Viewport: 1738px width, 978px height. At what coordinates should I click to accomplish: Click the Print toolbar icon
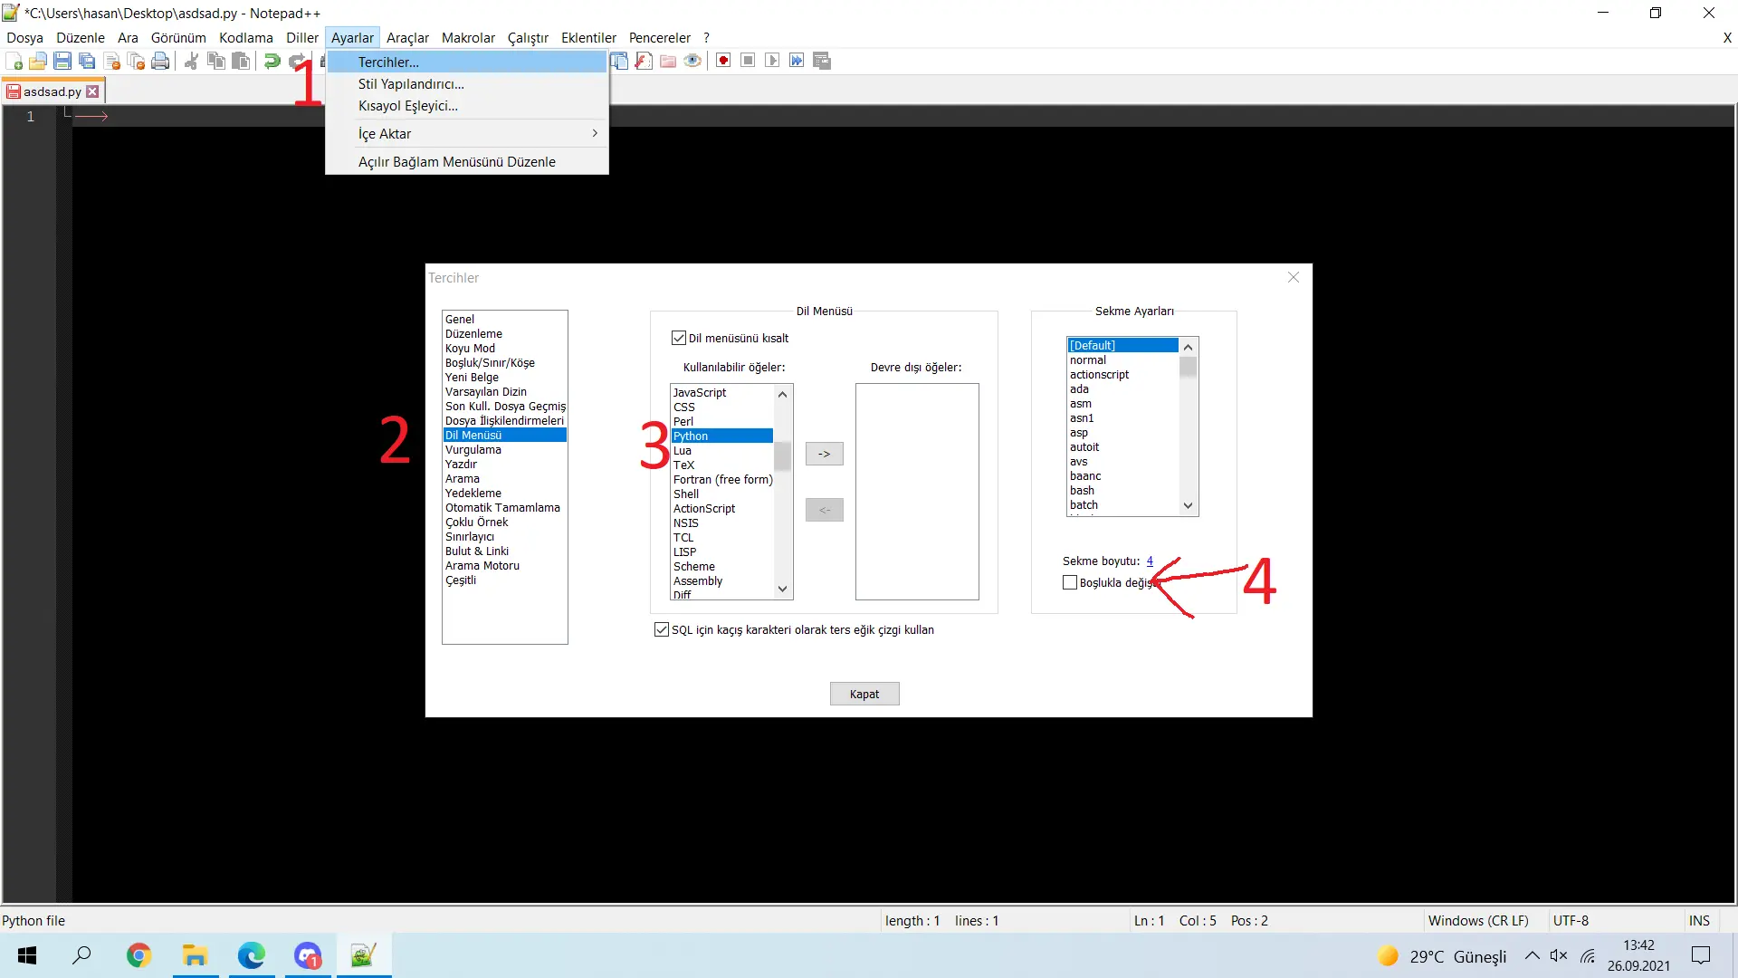click(160, 62)
